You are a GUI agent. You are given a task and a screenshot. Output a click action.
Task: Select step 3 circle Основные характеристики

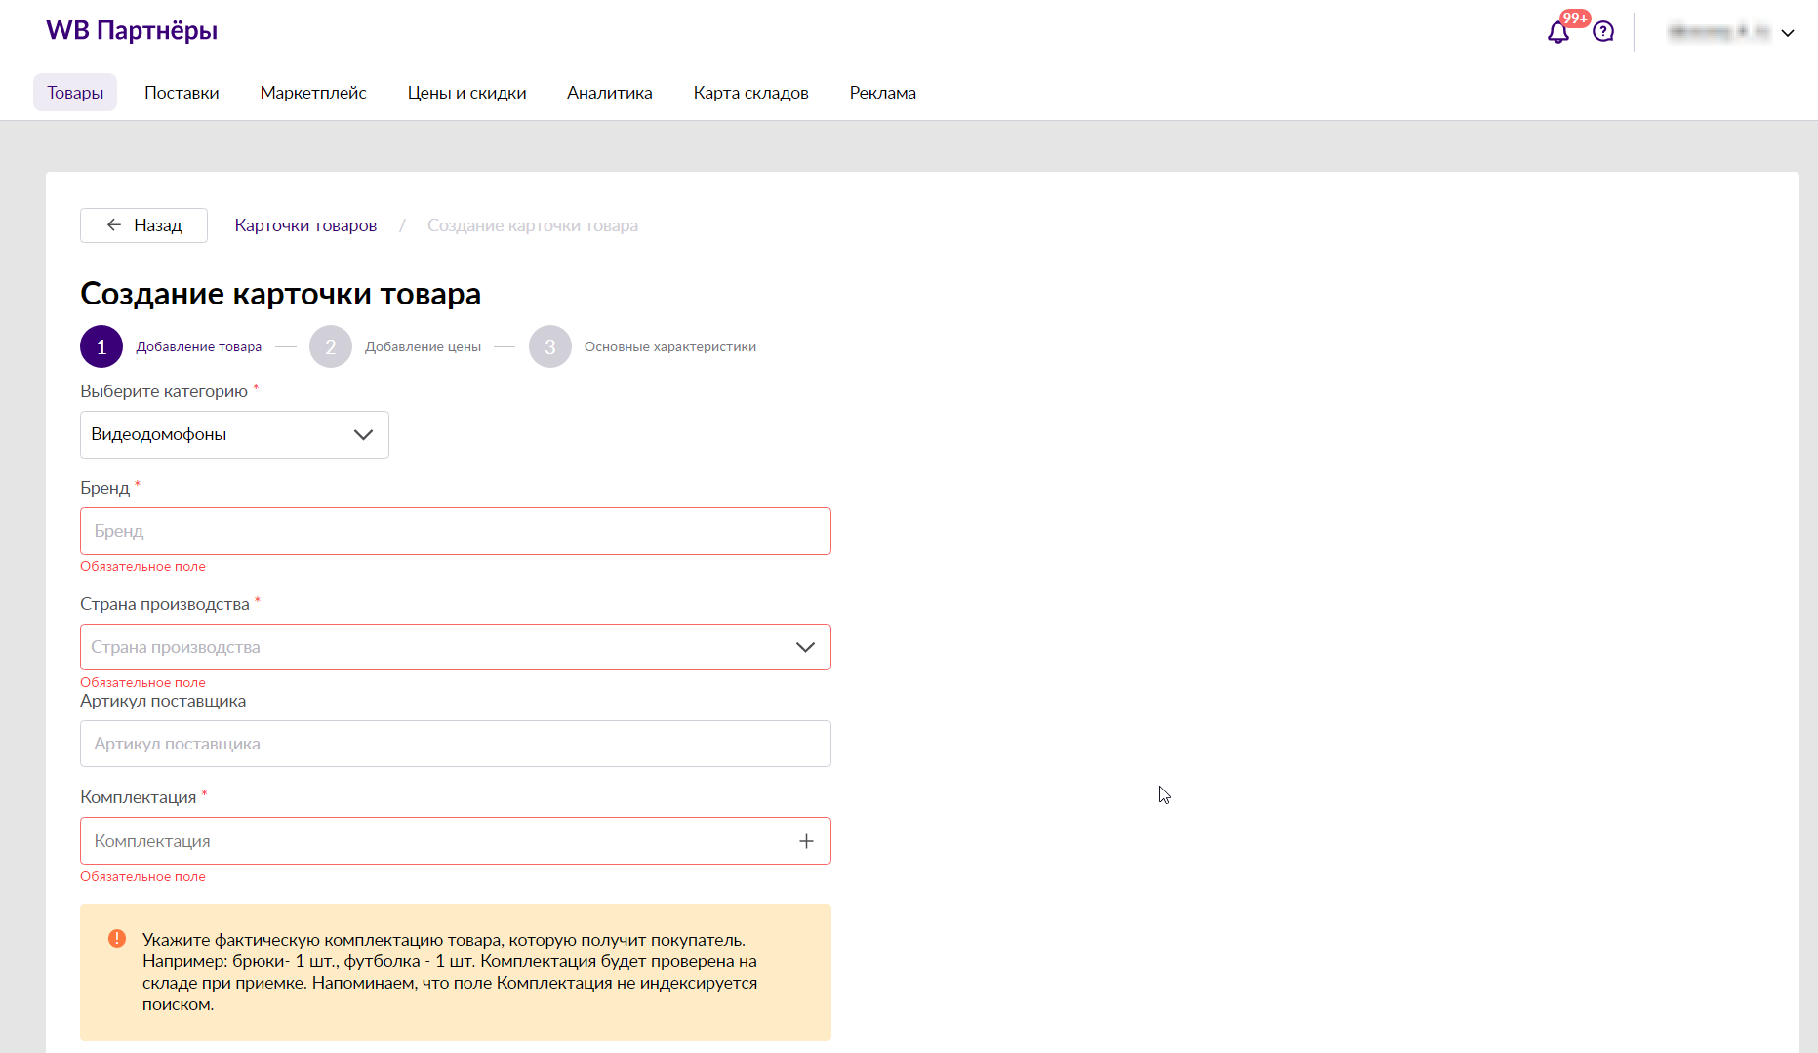550,346
